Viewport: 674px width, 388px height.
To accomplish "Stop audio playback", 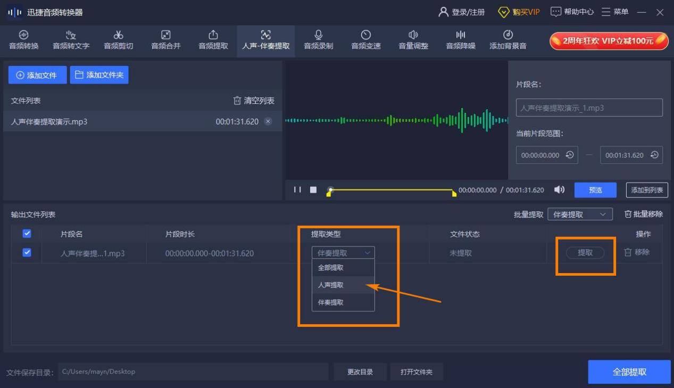I will [x=313, y=189].
